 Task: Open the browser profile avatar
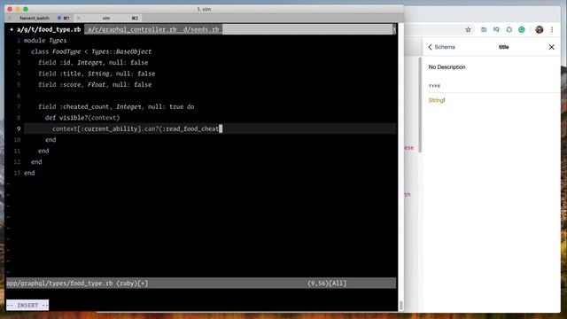click(x=539, y=29)
